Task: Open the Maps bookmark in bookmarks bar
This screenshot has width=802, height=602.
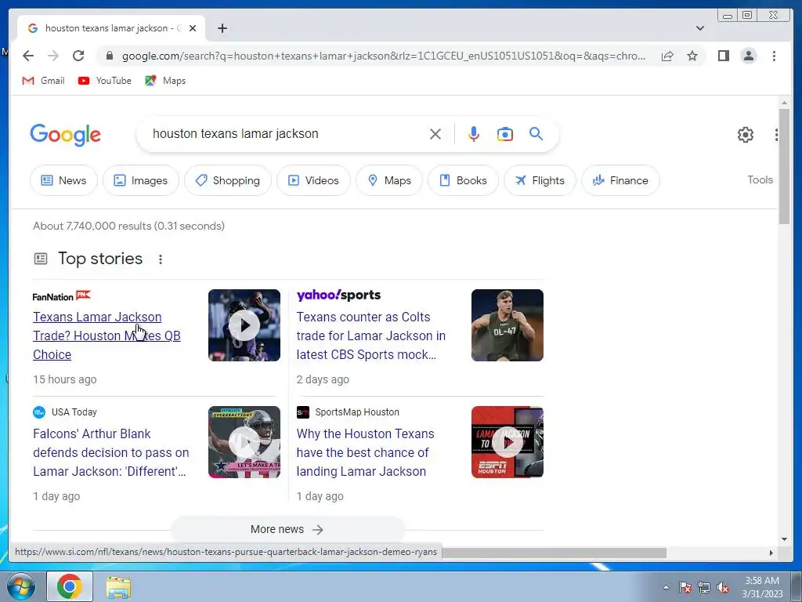Action: 165,81
